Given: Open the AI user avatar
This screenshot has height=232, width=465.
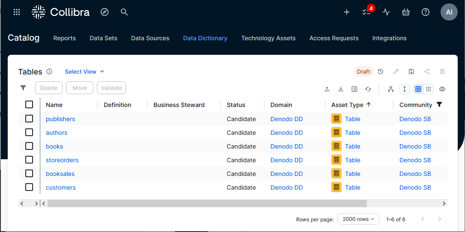Looking at the screenshot, I should tap(449, 12).
